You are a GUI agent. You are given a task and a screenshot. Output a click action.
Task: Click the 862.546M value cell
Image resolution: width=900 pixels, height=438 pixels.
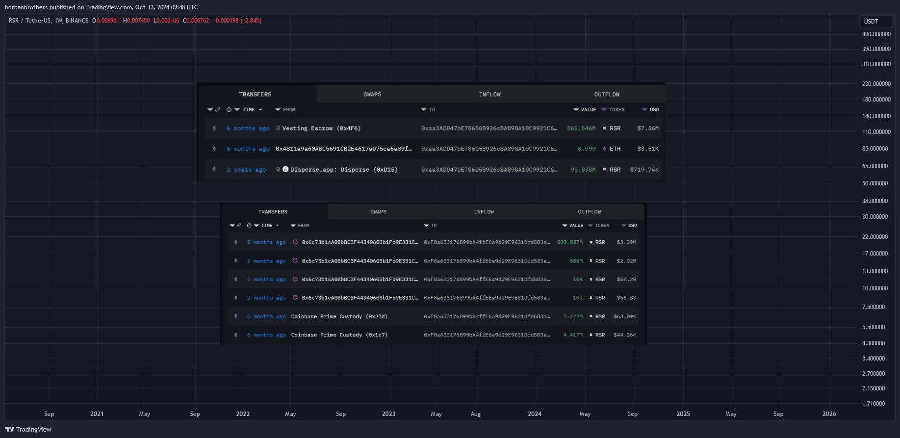[x=581, y=129]
